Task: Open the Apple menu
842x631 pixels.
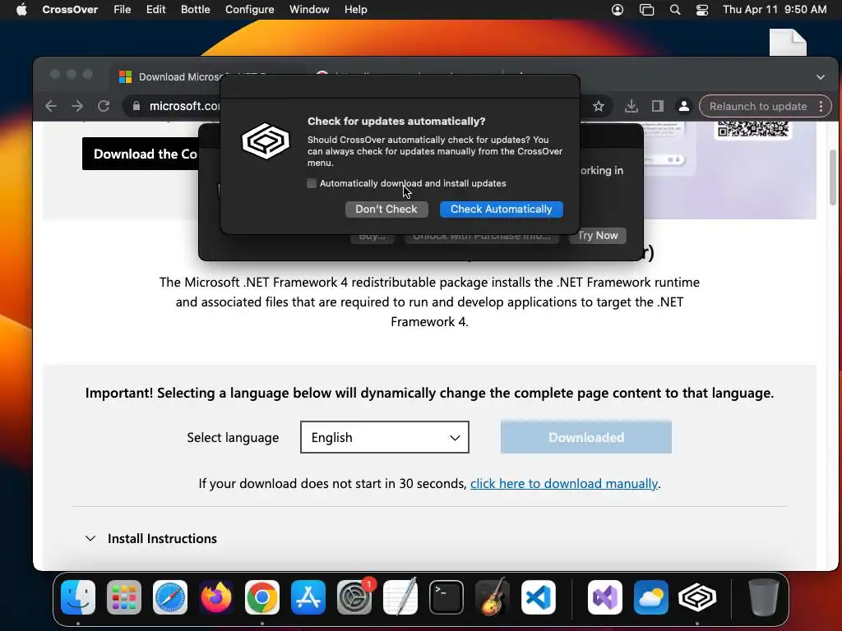Action: pos(21,10)
